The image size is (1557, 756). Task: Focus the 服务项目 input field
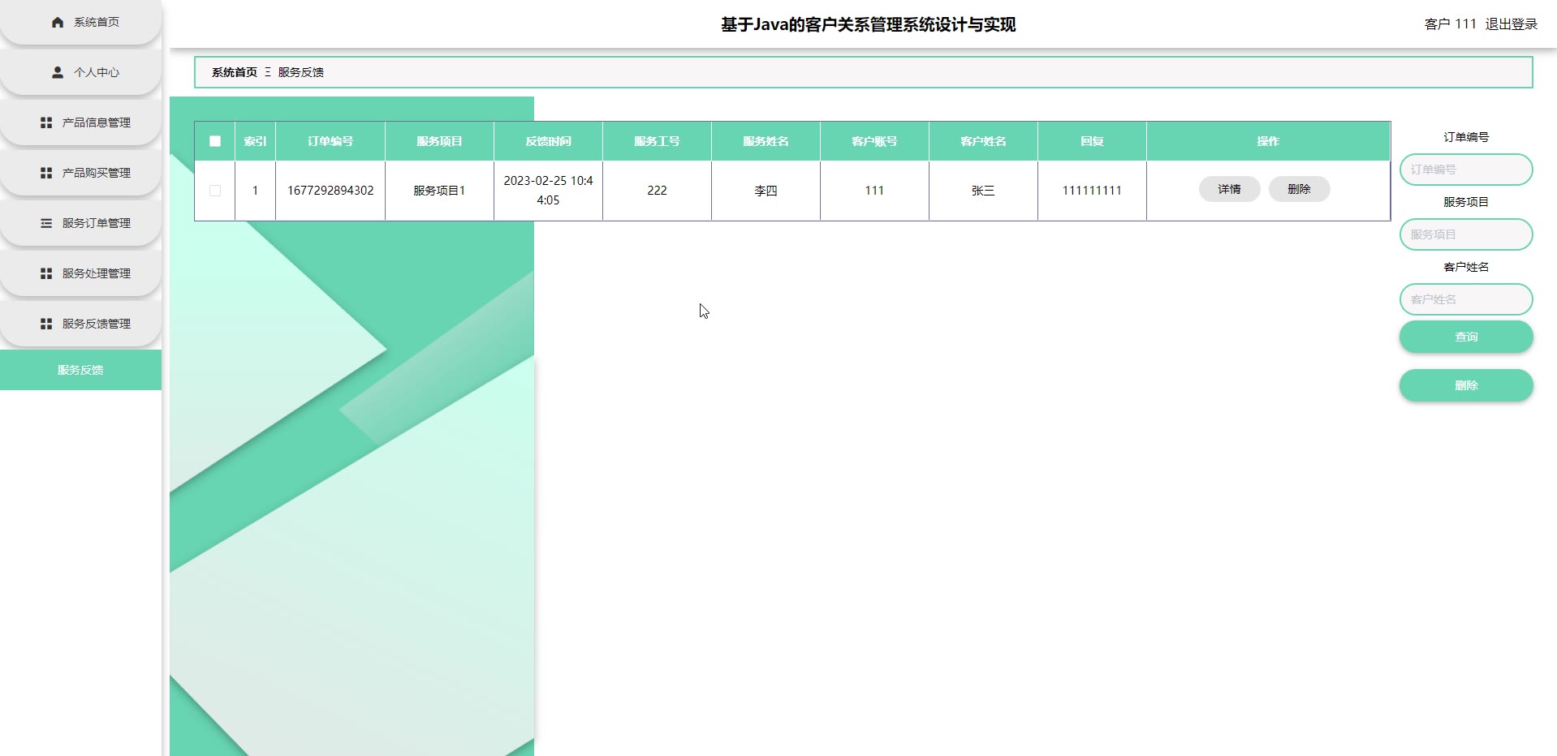click(x=1466, y=234)
